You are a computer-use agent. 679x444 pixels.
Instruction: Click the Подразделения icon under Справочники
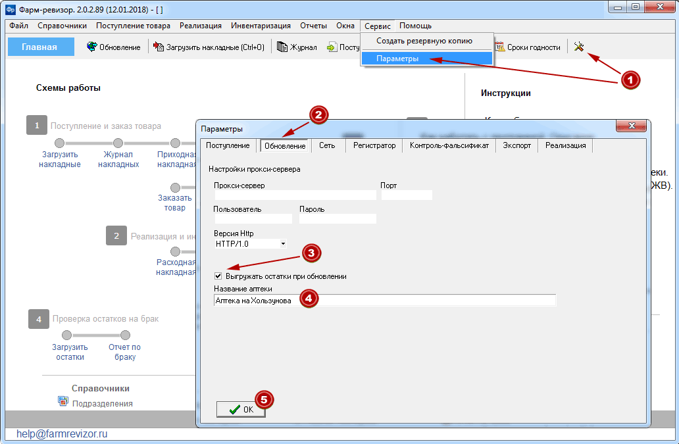[63, 402]
